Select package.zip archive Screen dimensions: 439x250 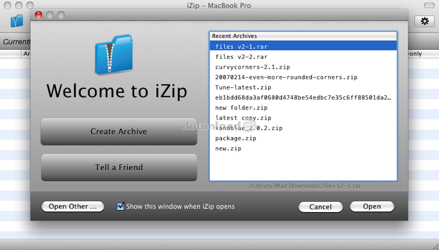tap(303, 138)
